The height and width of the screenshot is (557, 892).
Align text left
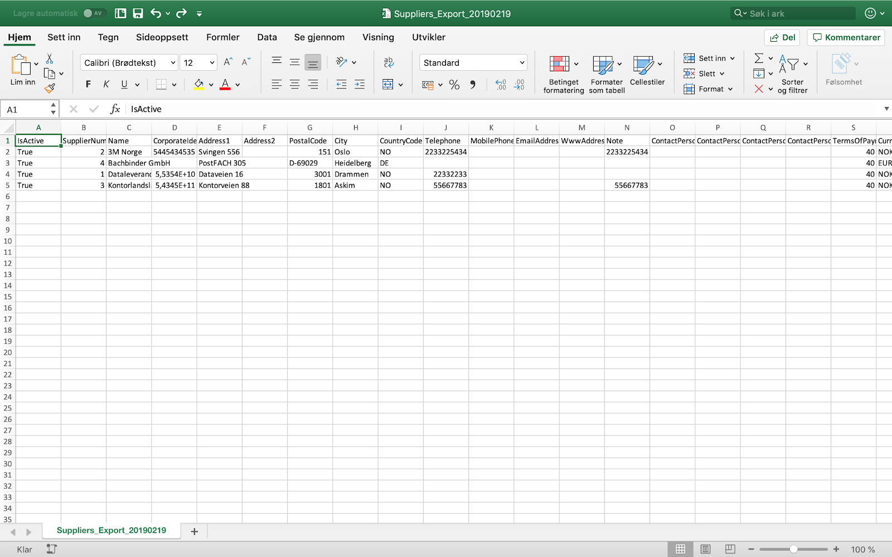277,84
